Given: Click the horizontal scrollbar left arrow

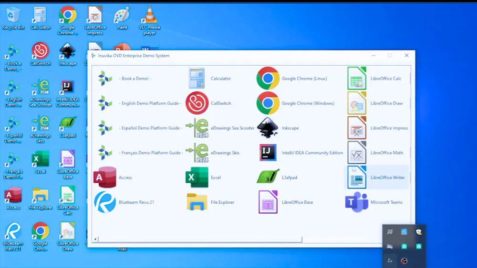Looking at the screenshot, I should coord(95,239).
